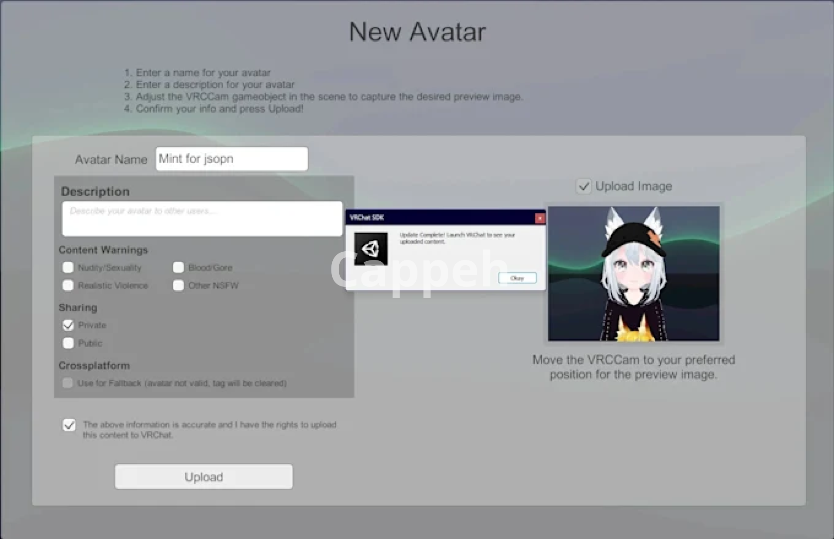
Task: Select the Public sharing option
Action: 68,343
